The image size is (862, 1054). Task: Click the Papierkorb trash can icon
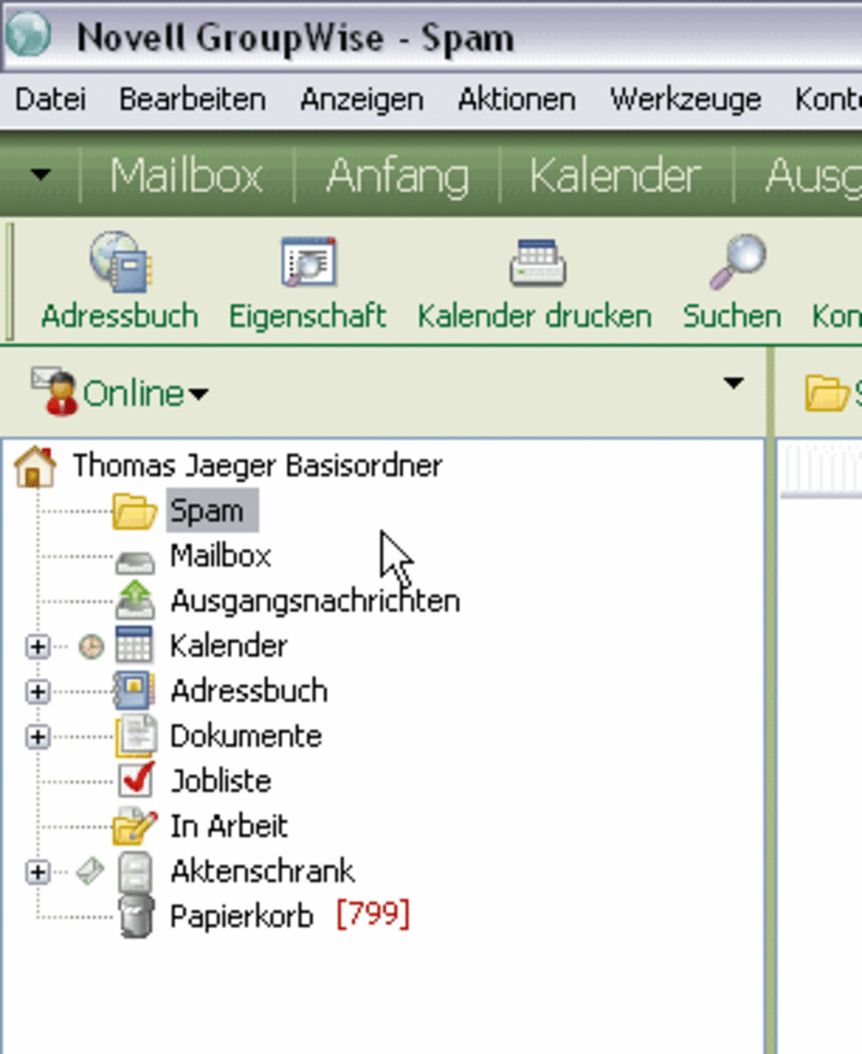136,917
